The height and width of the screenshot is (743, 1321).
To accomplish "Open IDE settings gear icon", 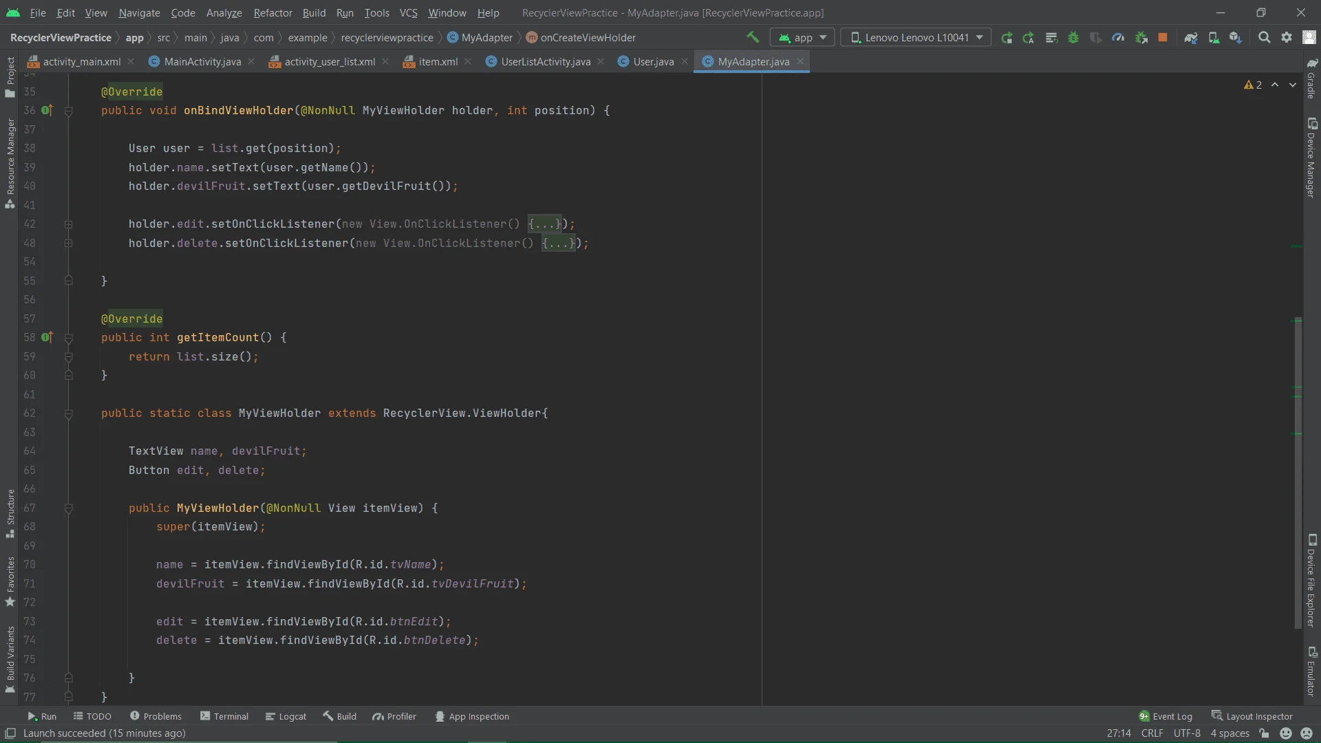I will (1287, 37).
